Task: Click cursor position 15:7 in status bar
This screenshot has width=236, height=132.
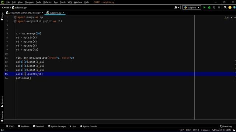Action: click(x=181, y=130)
